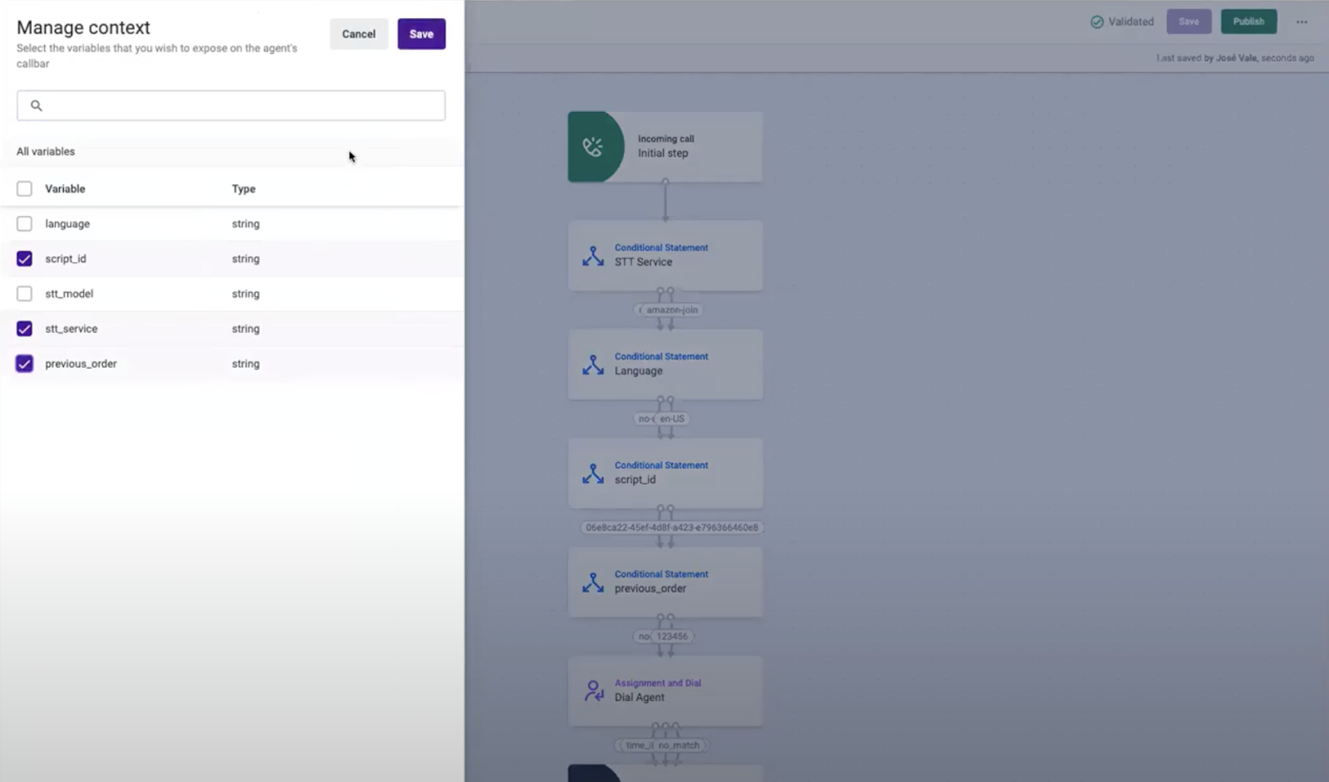Viewport: 1329px width, 782px height.
Task: Enable the stt_model variable checkbox
Action: (23, 294)
